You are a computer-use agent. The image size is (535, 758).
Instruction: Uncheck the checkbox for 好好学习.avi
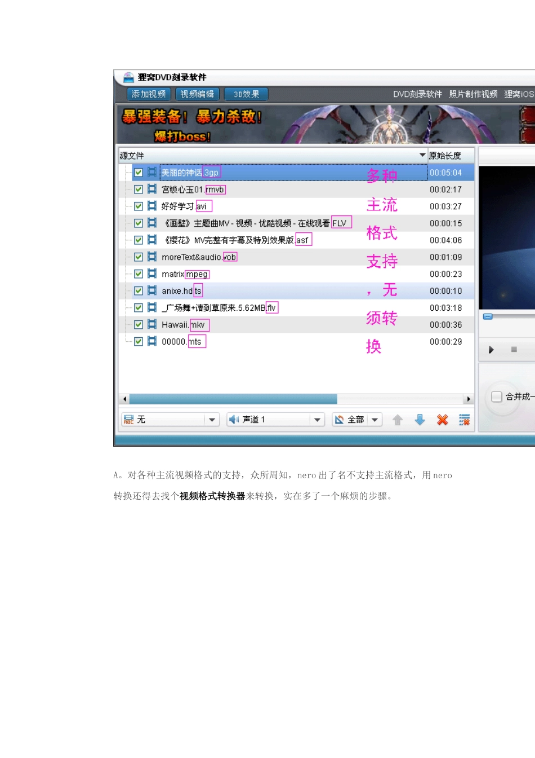[139, 206]
